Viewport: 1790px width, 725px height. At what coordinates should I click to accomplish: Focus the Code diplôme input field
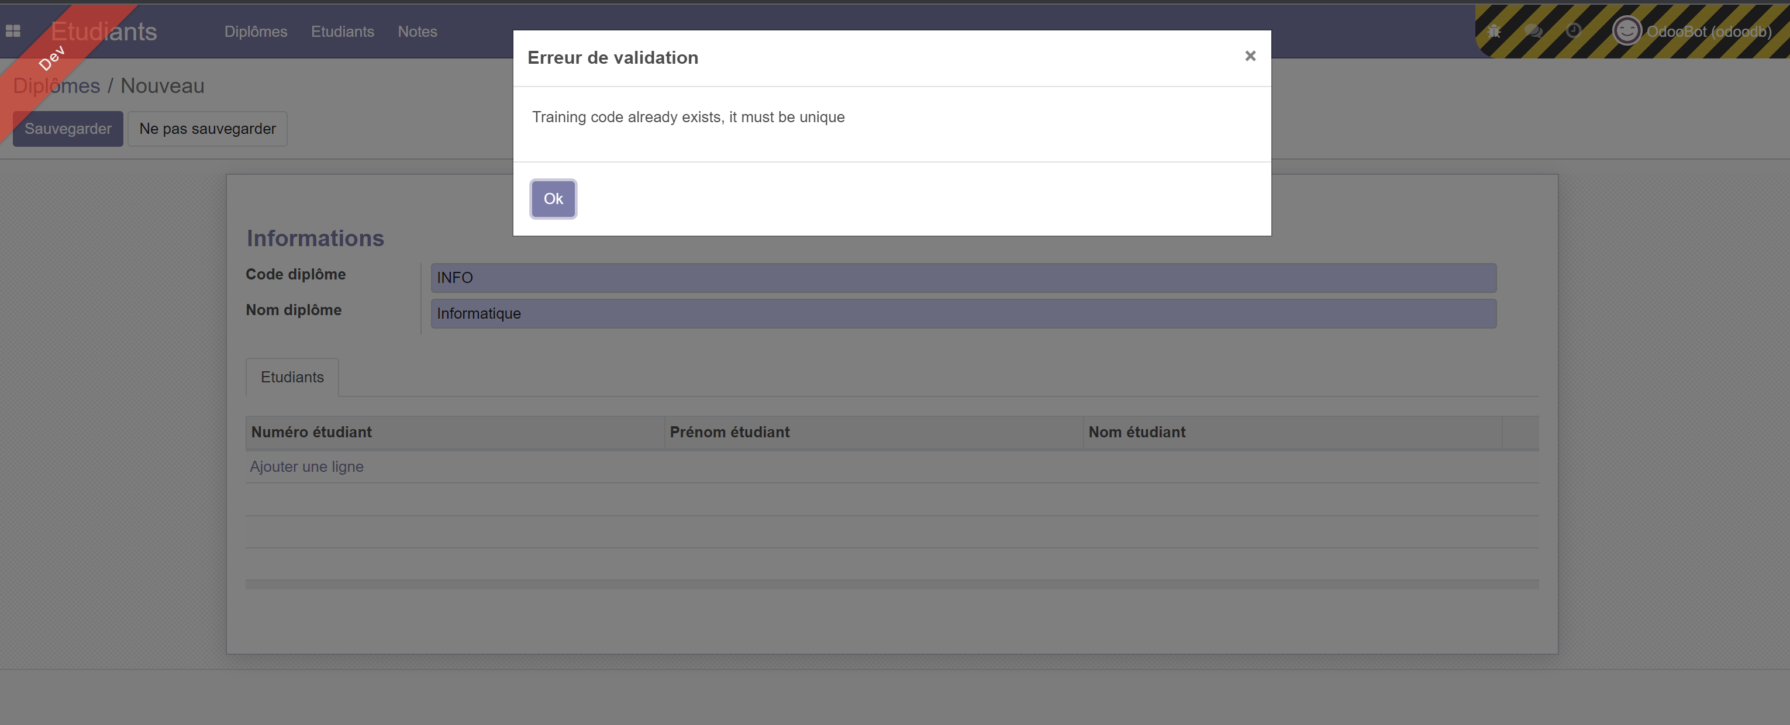[x=963, y=278]
